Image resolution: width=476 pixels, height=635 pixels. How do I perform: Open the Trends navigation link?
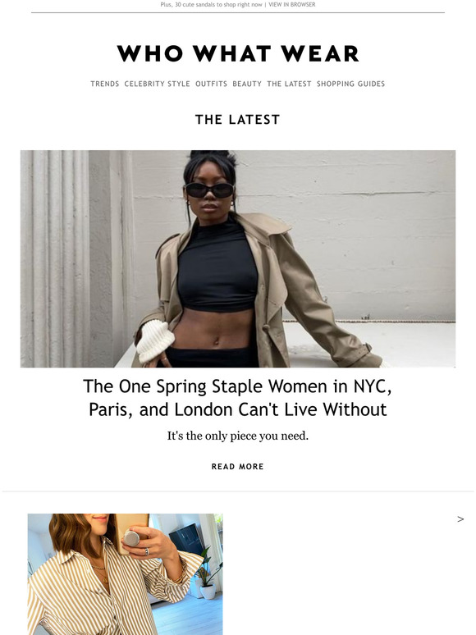pyautogui.click(x=104, y=84)
